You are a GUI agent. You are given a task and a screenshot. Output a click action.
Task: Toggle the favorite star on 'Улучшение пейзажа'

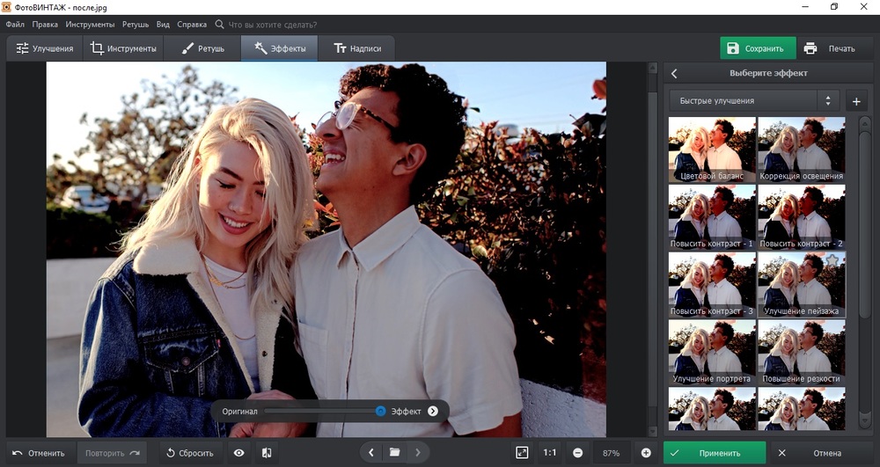[832, 260]
